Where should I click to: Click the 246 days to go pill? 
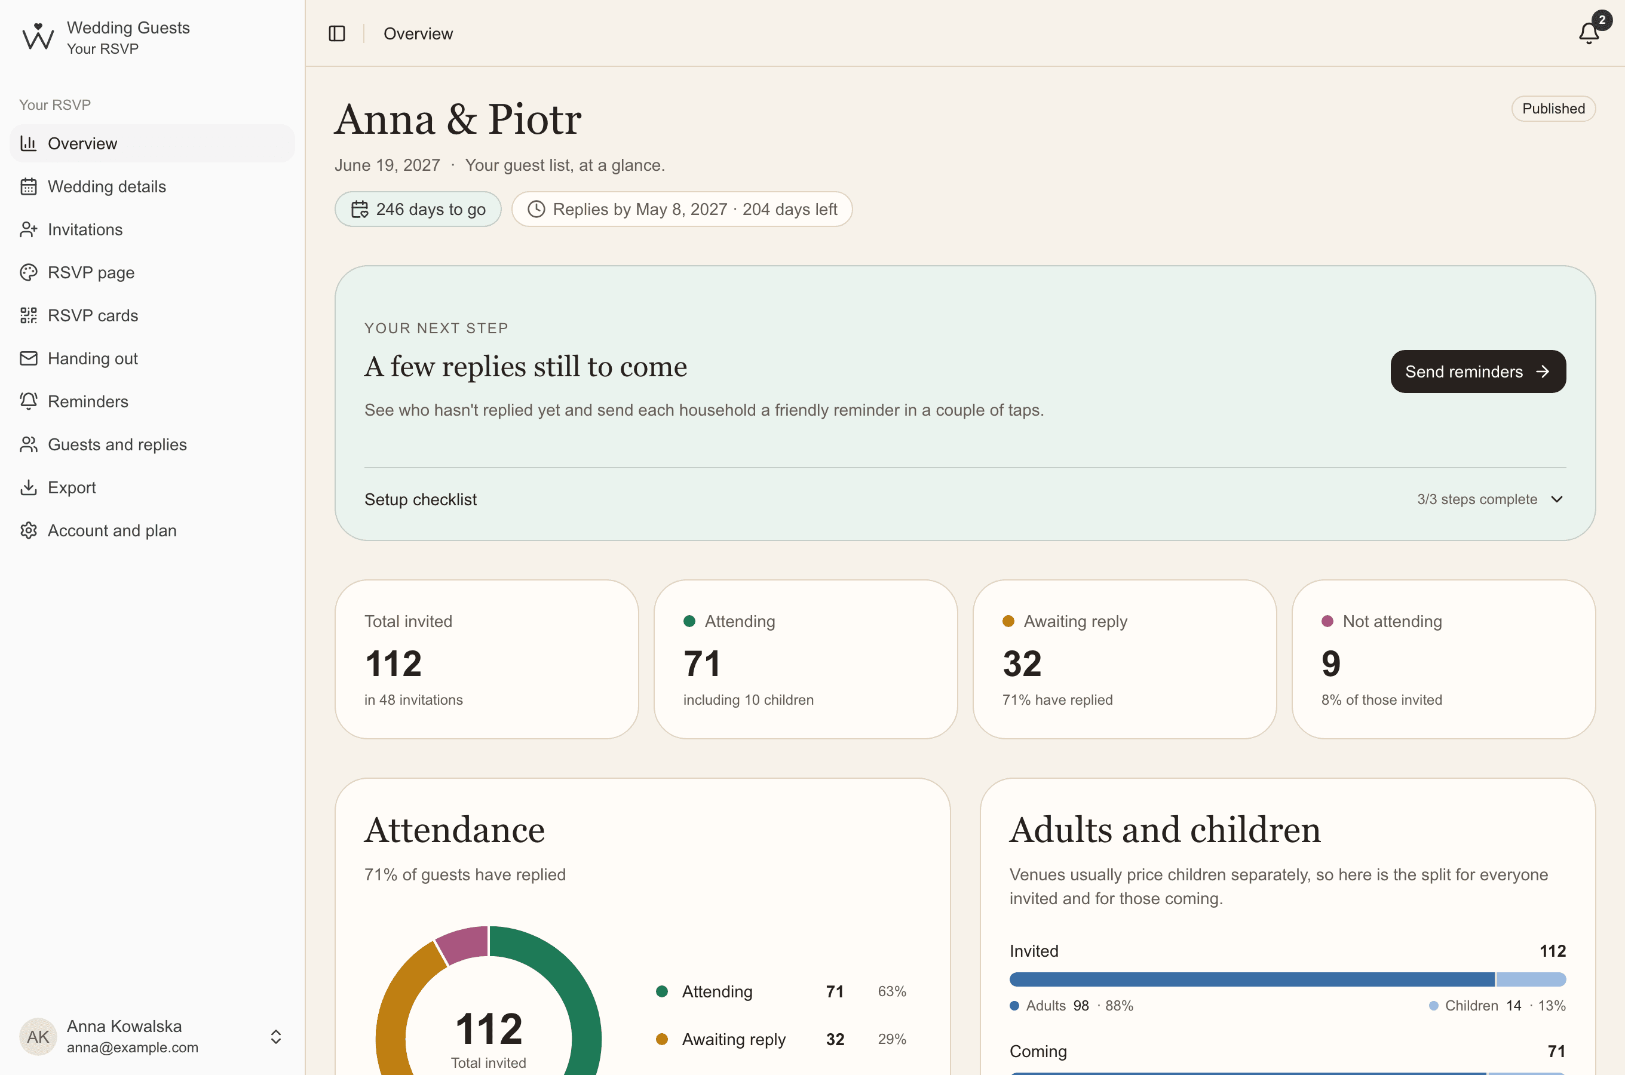point(418,209)
